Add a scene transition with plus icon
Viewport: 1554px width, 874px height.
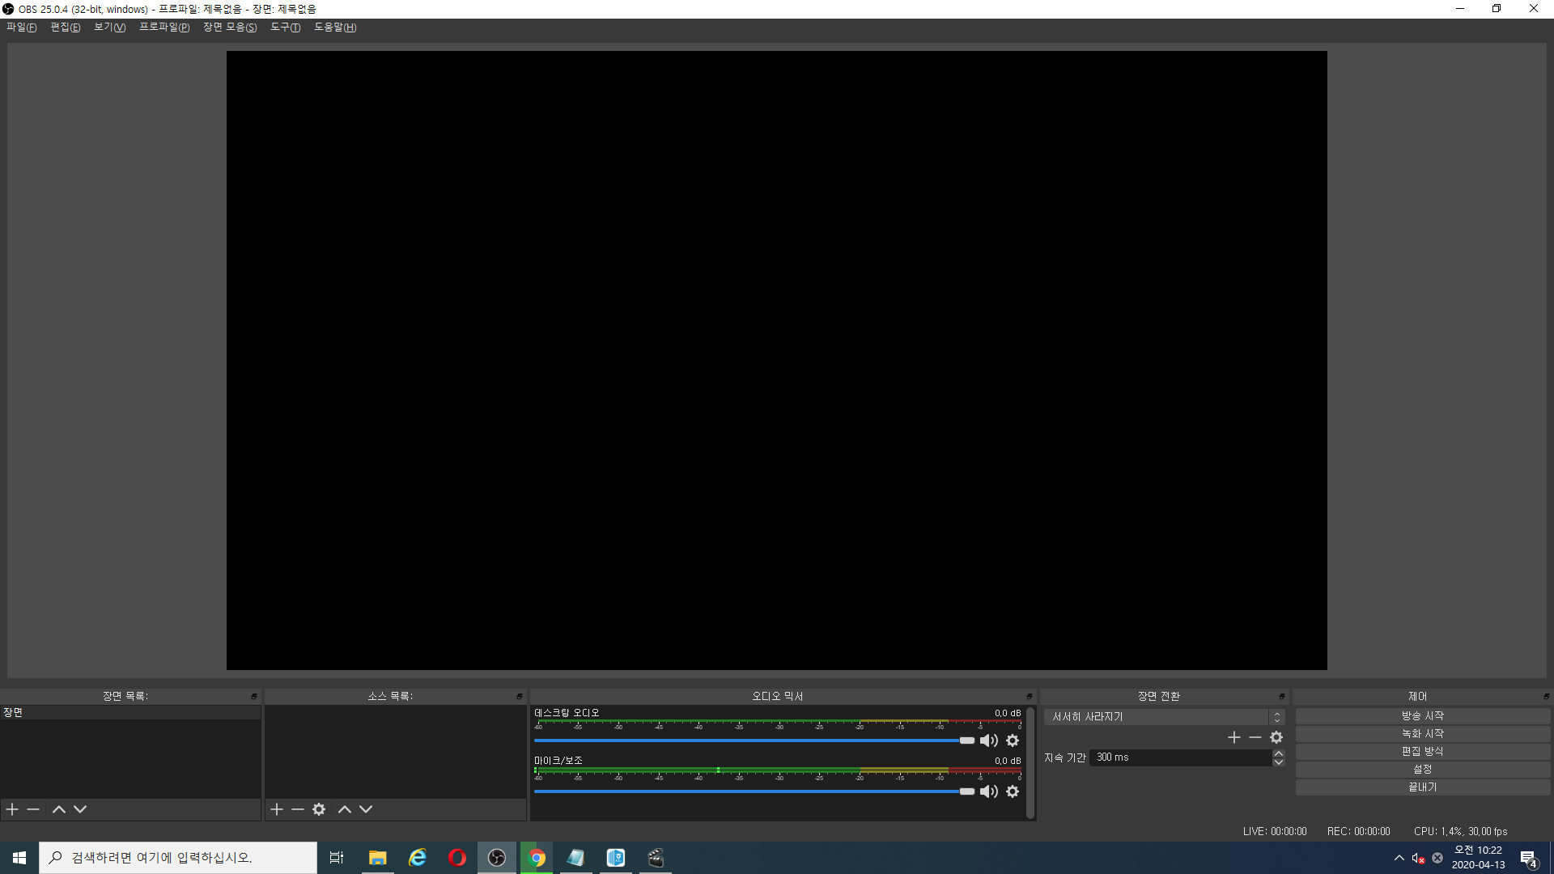coord(1234,737)
